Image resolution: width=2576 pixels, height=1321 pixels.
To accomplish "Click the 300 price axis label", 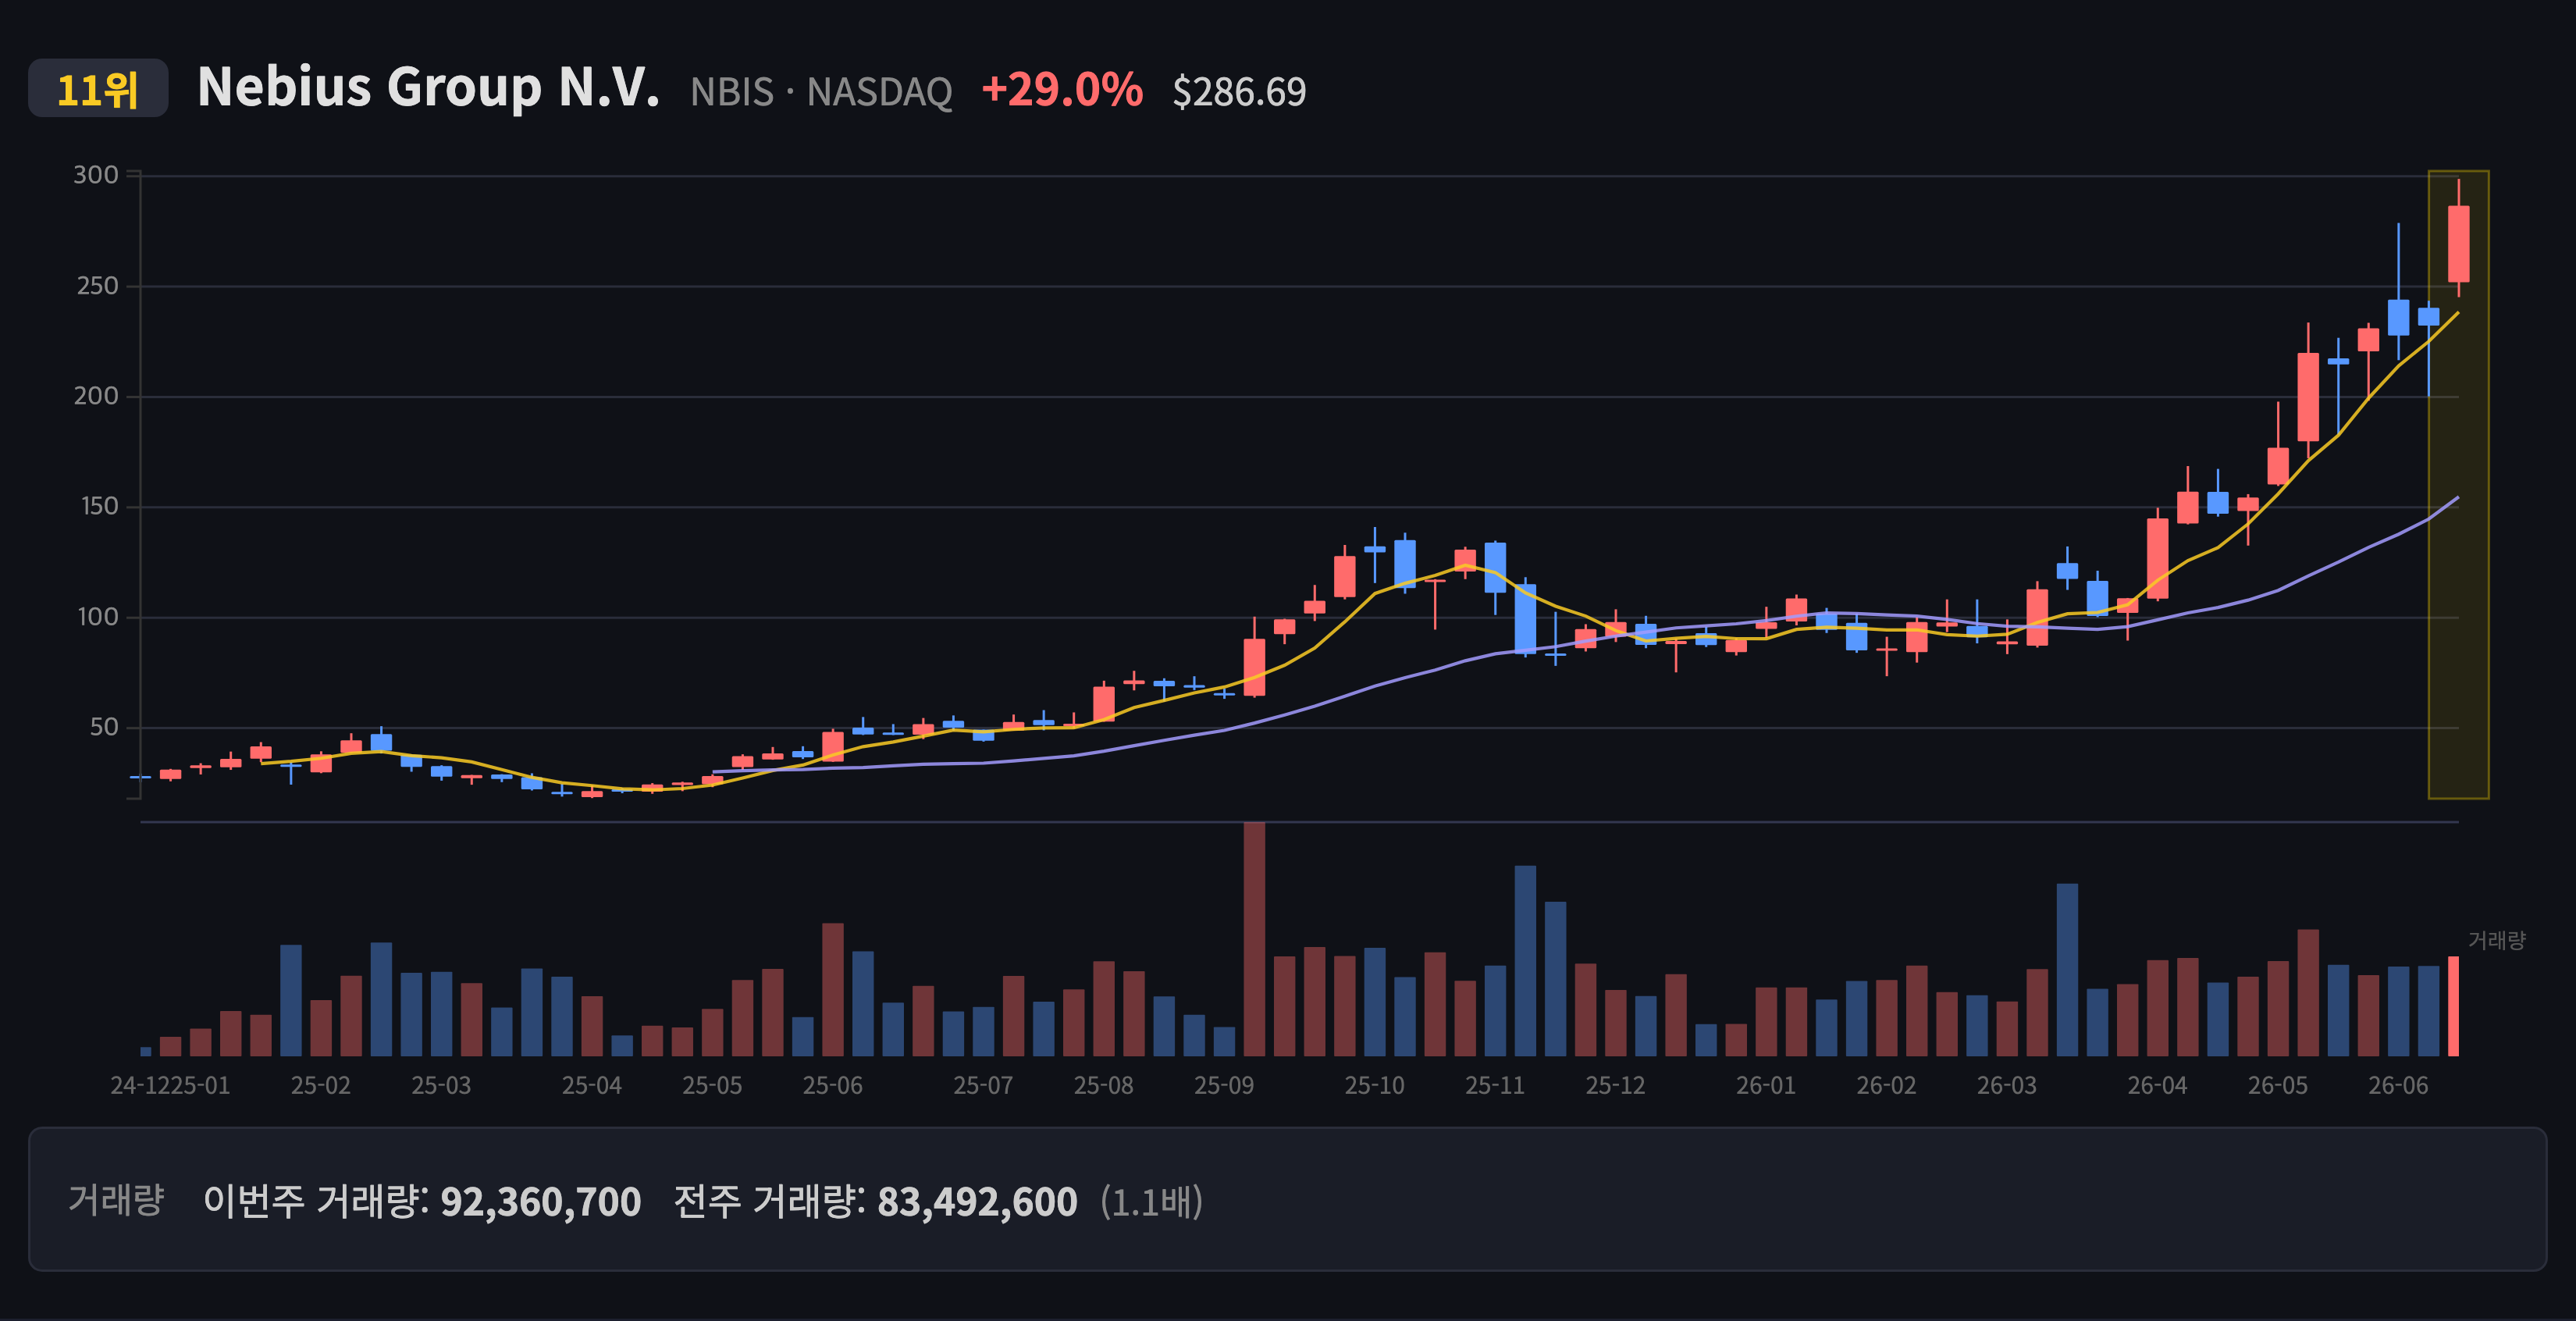I will pos(96,175).
